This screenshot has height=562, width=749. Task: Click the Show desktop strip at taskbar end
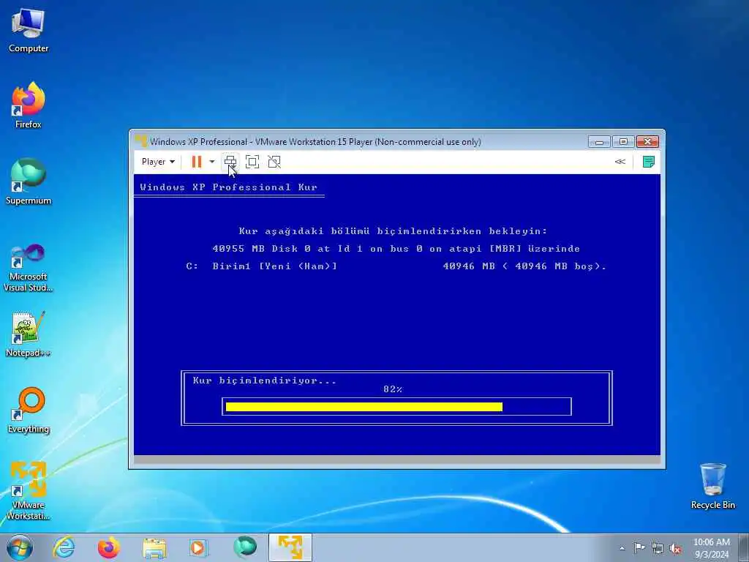point(744,547)
